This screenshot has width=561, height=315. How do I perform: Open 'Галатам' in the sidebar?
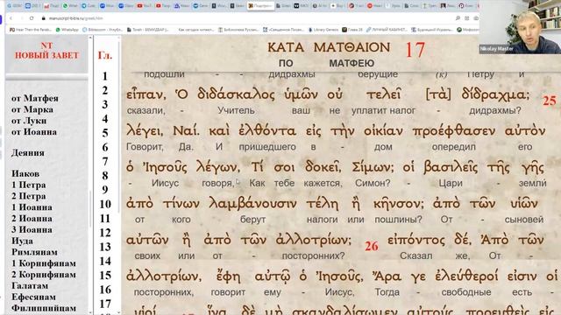[x=30, y=286]
